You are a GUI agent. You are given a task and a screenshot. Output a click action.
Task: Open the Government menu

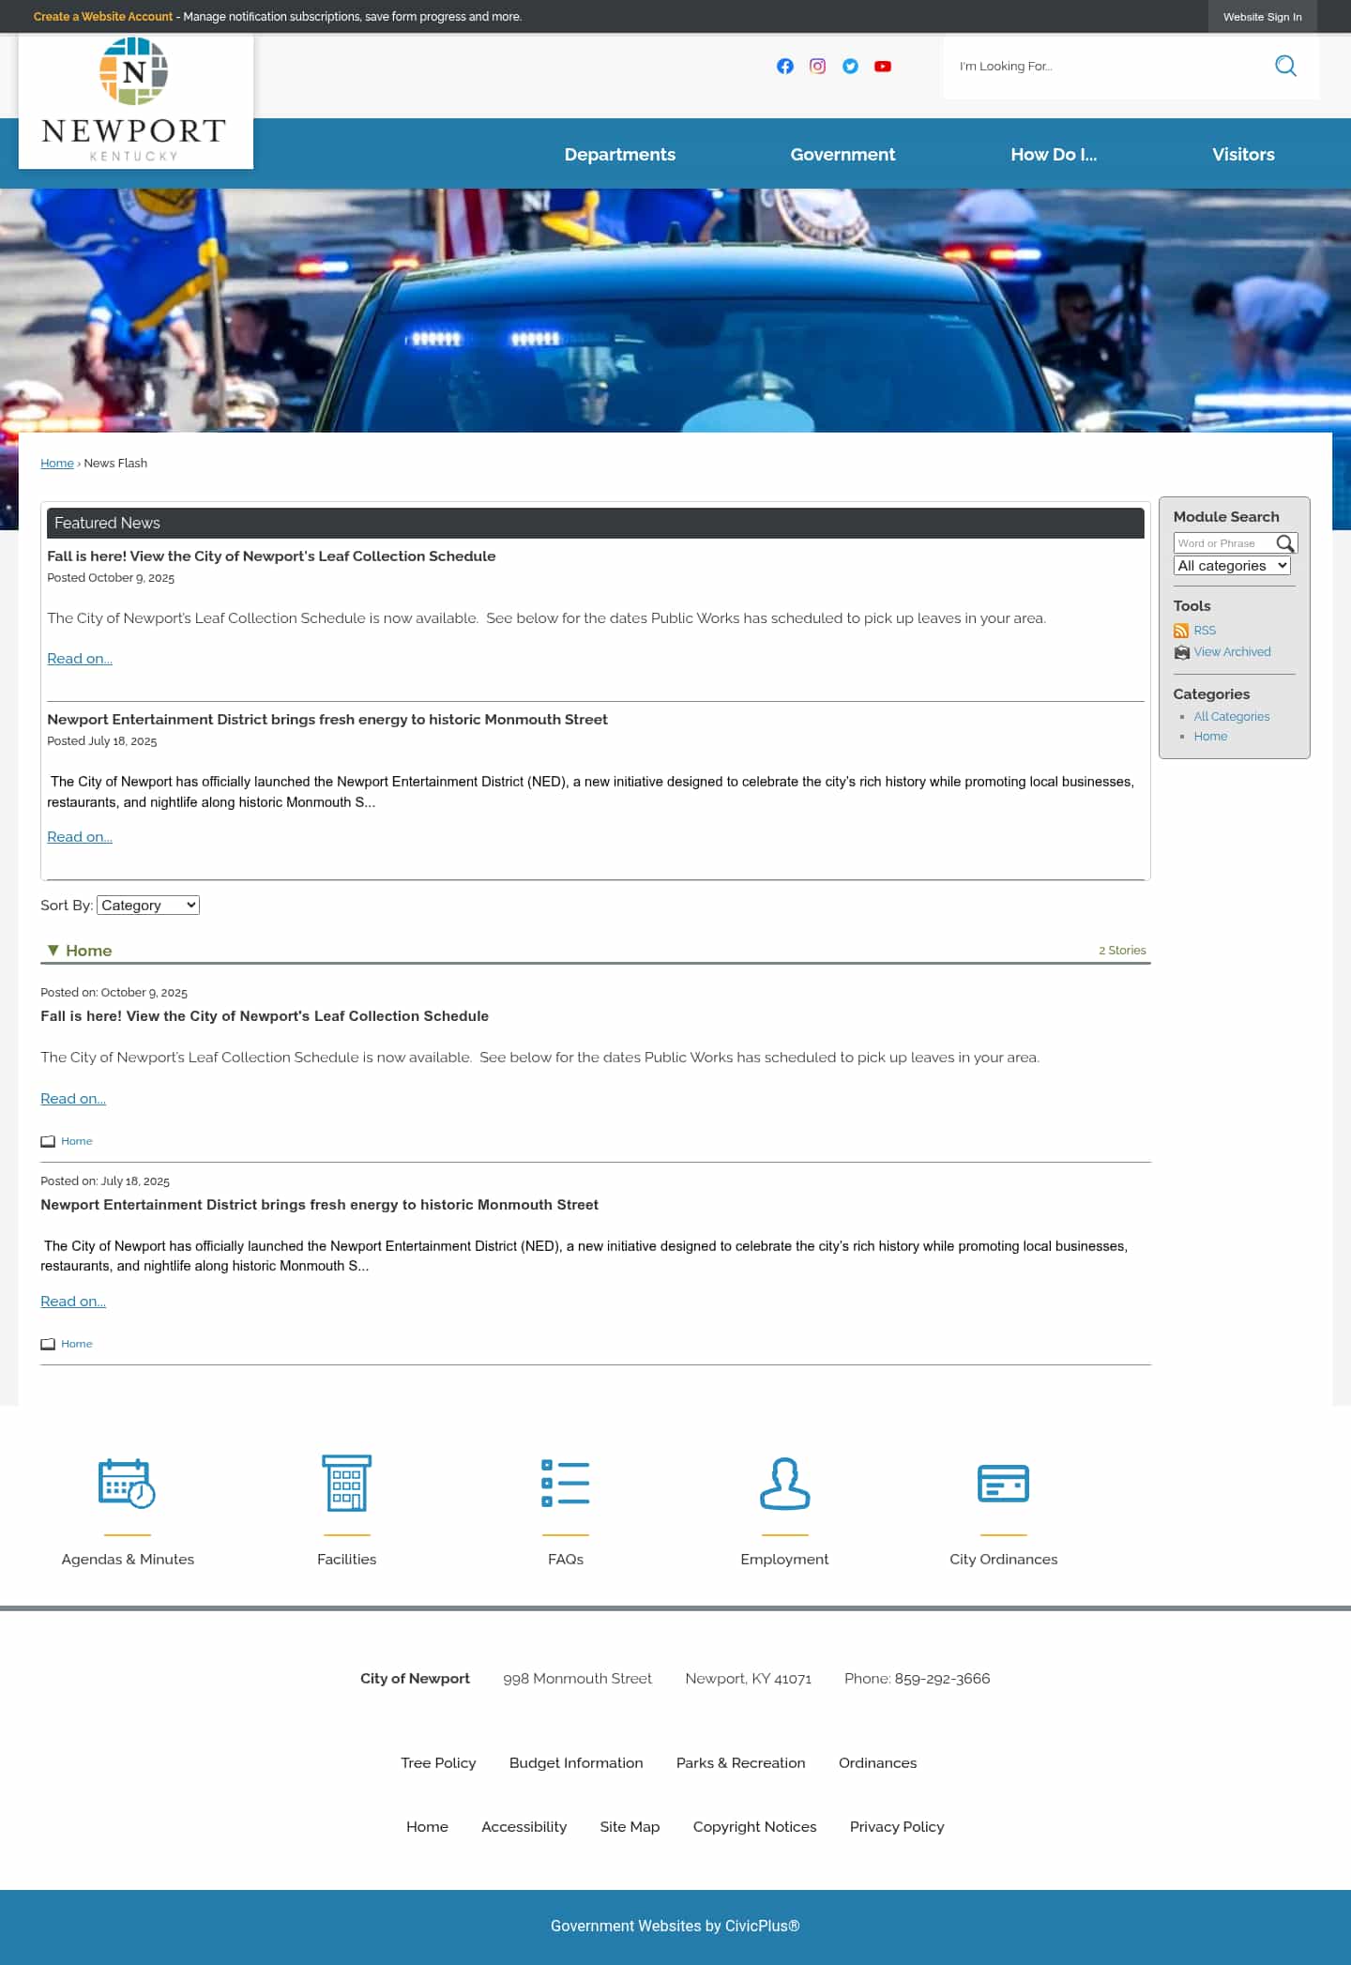842,155
